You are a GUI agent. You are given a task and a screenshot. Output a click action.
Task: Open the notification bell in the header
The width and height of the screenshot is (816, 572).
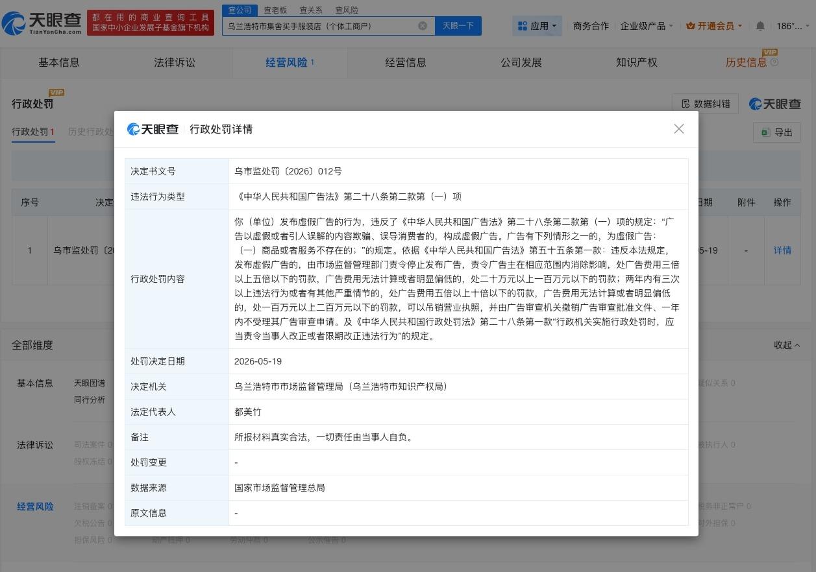coord(760,26)
